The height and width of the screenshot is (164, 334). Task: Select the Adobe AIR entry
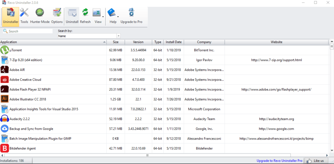[17, 70]
